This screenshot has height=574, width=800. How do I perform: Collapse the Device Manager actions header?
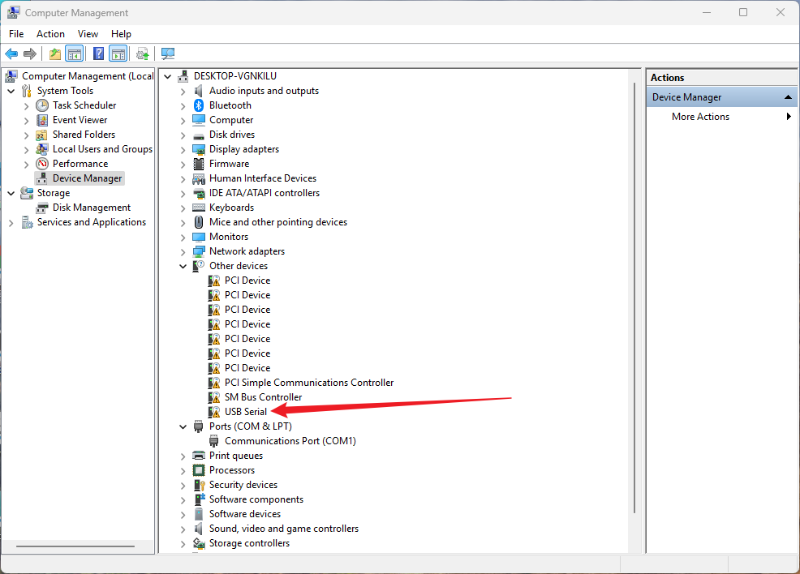point(788,96)
